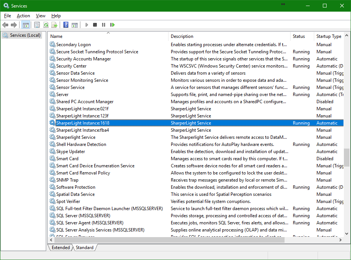
Task: Click the gear icon beside Skype Updater
Action: pyautogui.click(x=53, y=151)
